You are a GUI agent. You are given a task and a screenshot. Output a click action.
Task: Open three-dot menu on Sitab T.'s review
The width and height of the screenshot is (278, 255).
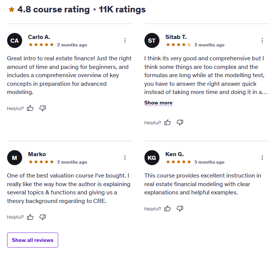click(x=262, y=40)
